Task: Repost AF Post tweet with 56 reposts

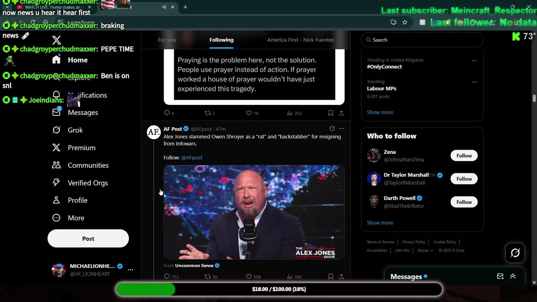Action: (x=211, y=276)
